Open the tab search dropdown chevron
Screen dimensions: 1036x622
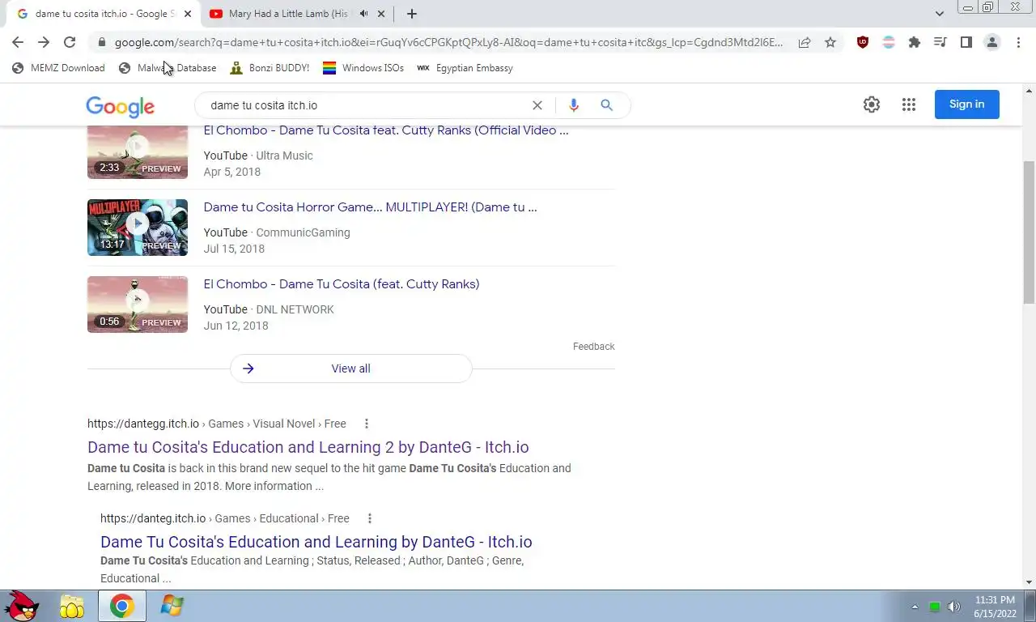tap(940, 14)
